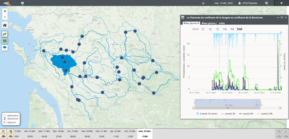Open EPTB Charente user menu
This screenshot has height=139, width=289.
coord(248,3)
